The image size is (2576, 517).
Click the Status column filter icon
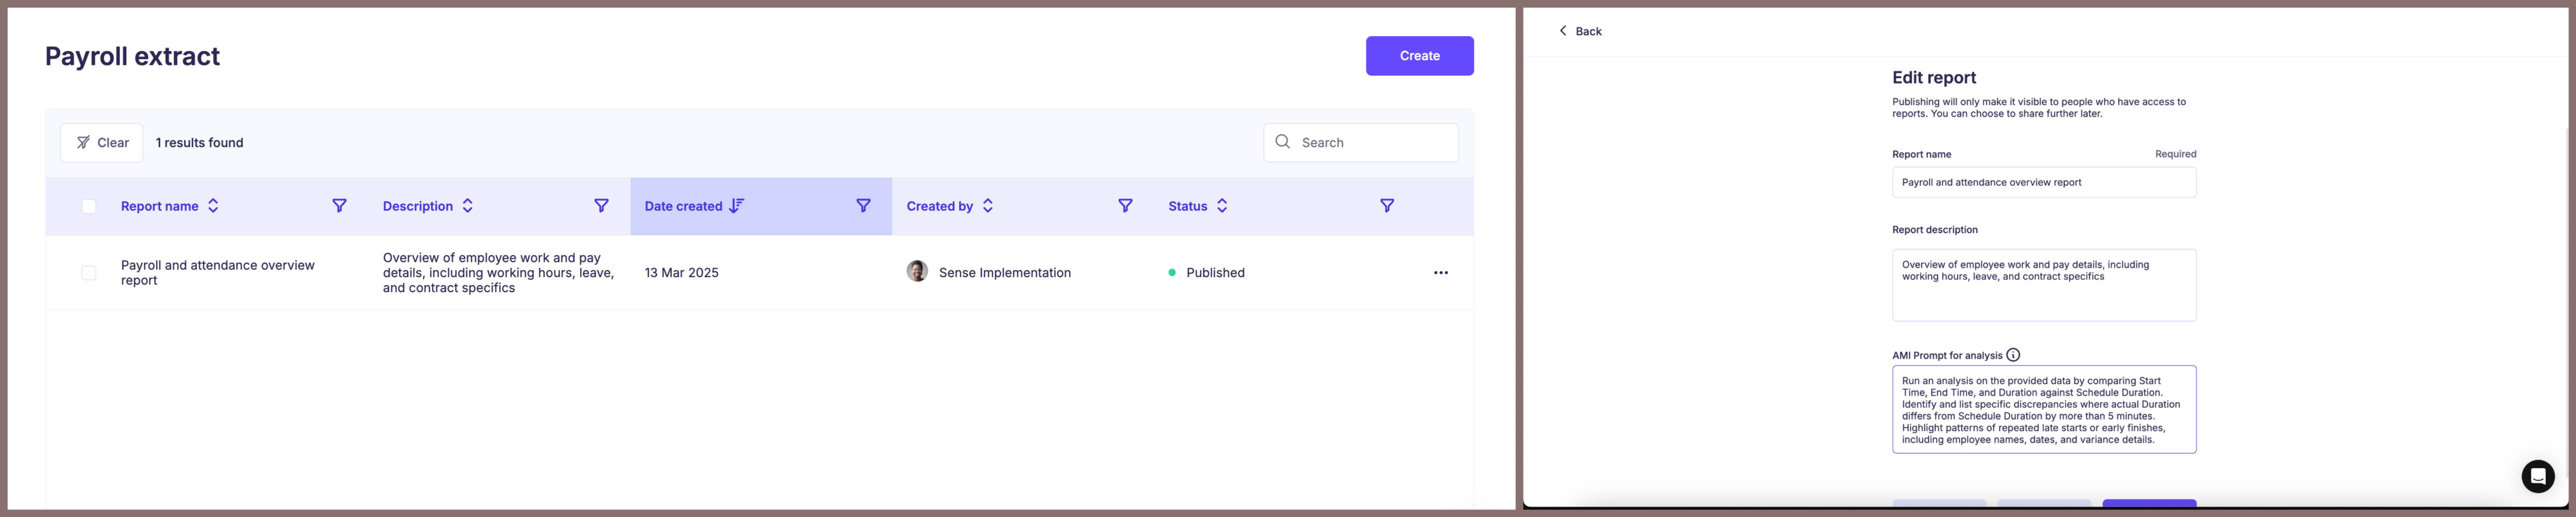click(x=1387, y=206)
